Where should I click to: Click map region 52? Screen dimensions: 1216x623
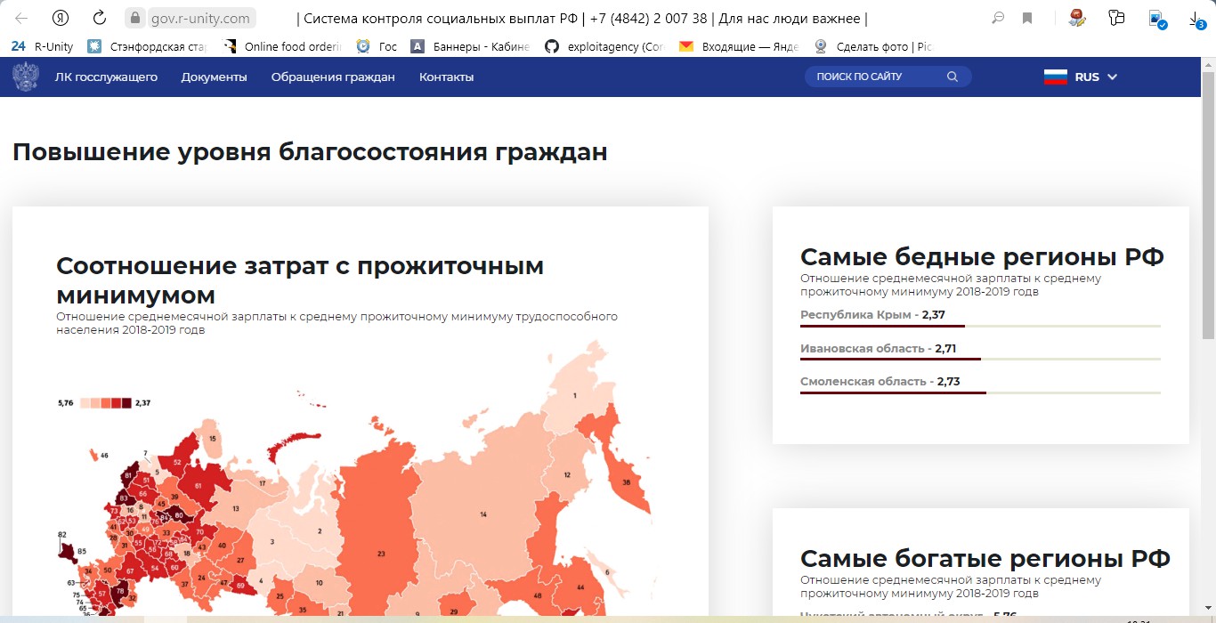pyautogui.click(x=176, y=461)
